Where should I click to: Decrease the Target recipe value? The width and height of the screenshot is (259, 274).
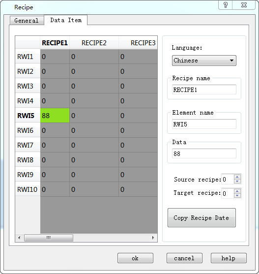pyautogui.click(x=237, y=196)
